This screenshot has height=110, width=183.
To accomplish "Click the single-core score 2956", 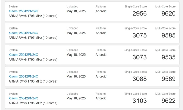I will click(140, 13).
